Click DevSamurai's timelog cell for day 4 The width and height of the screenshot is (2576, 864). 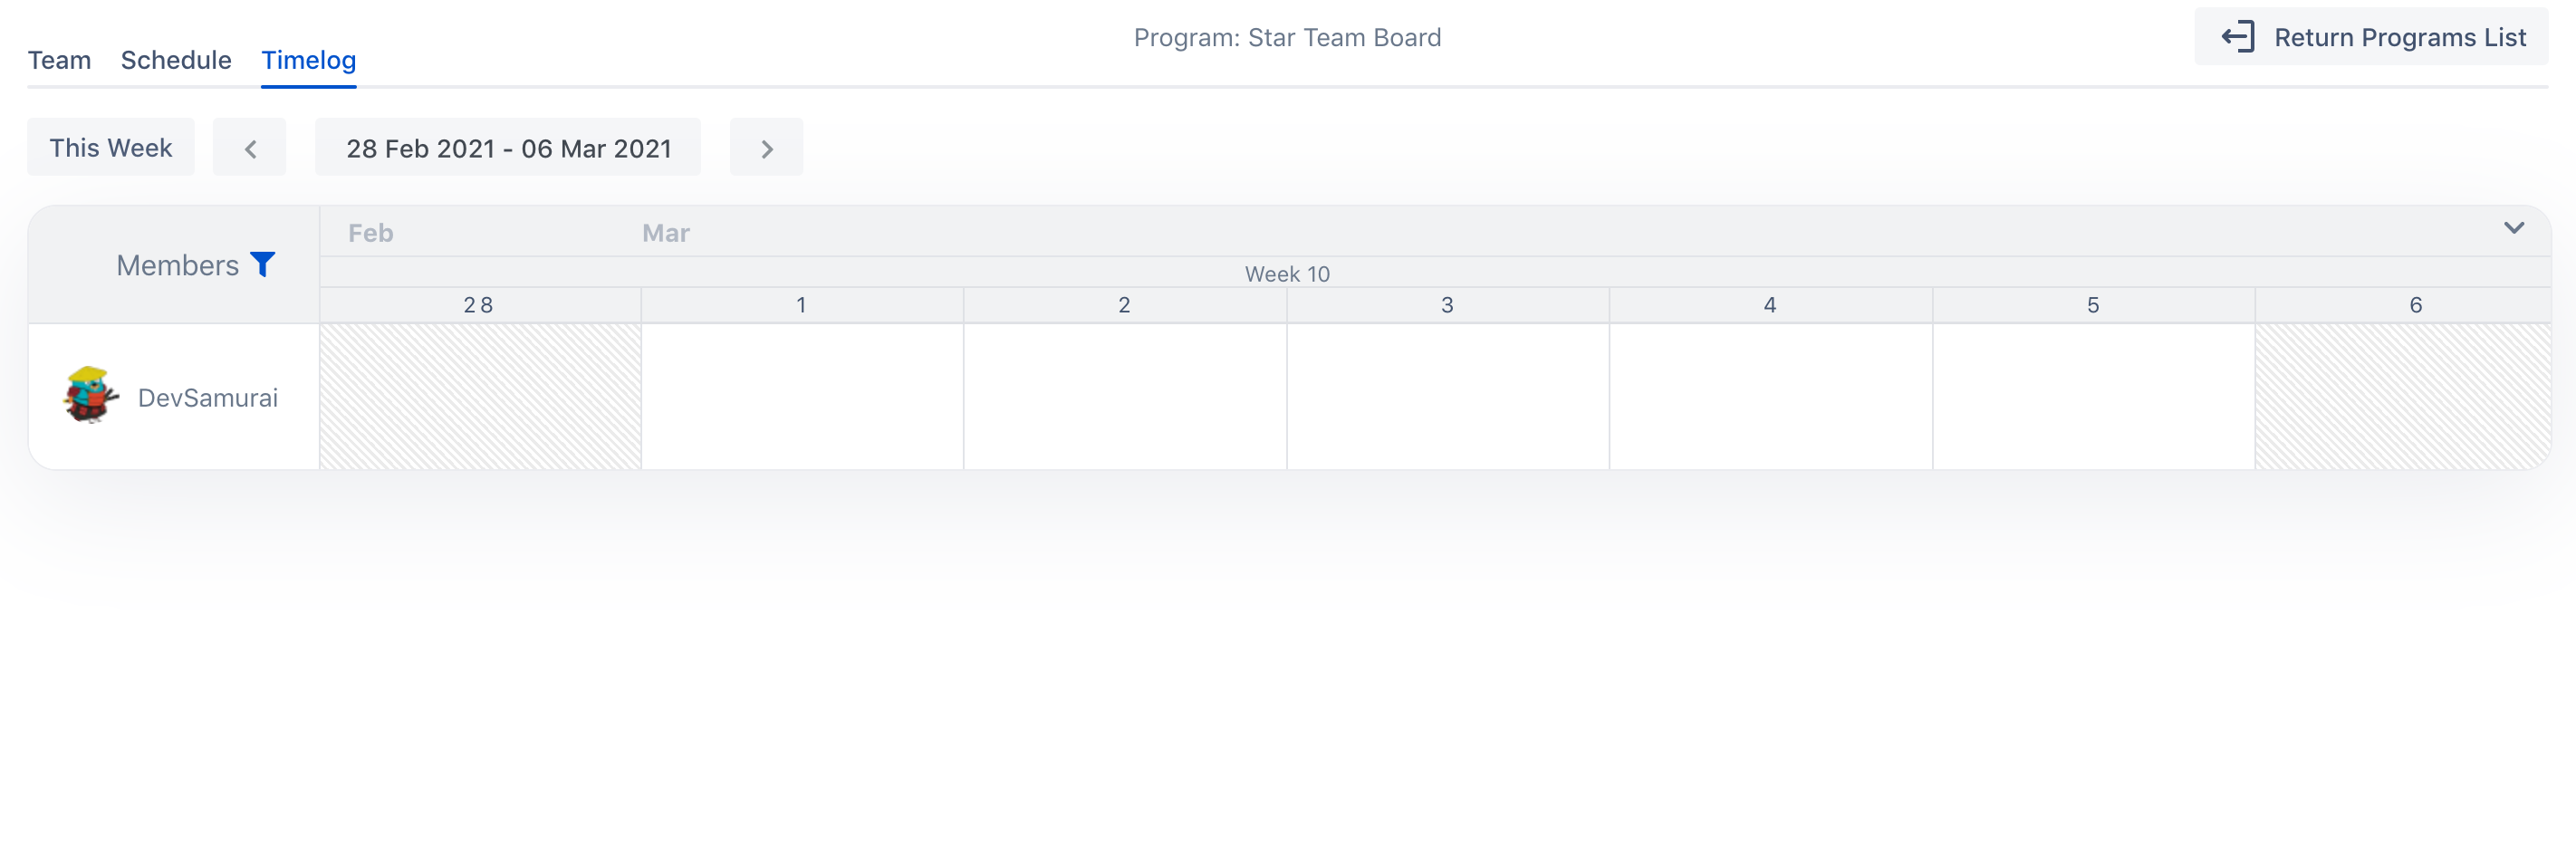[x=1771, y=396]
